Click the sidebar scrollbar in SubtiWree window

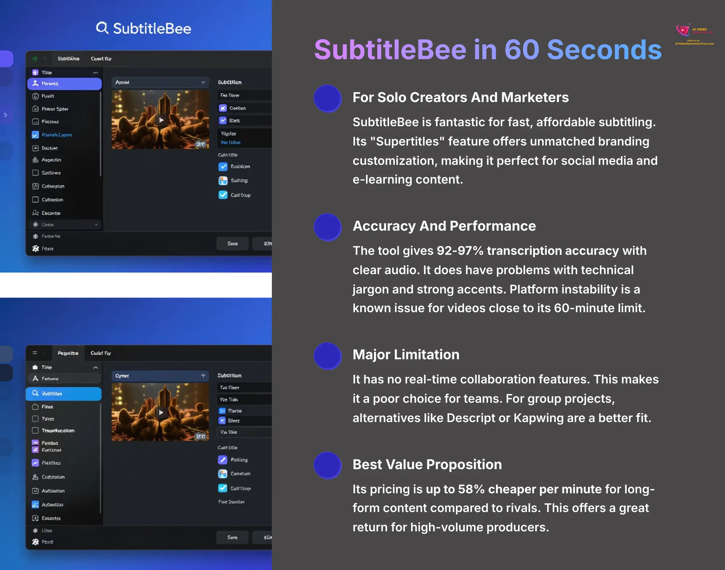101,134
